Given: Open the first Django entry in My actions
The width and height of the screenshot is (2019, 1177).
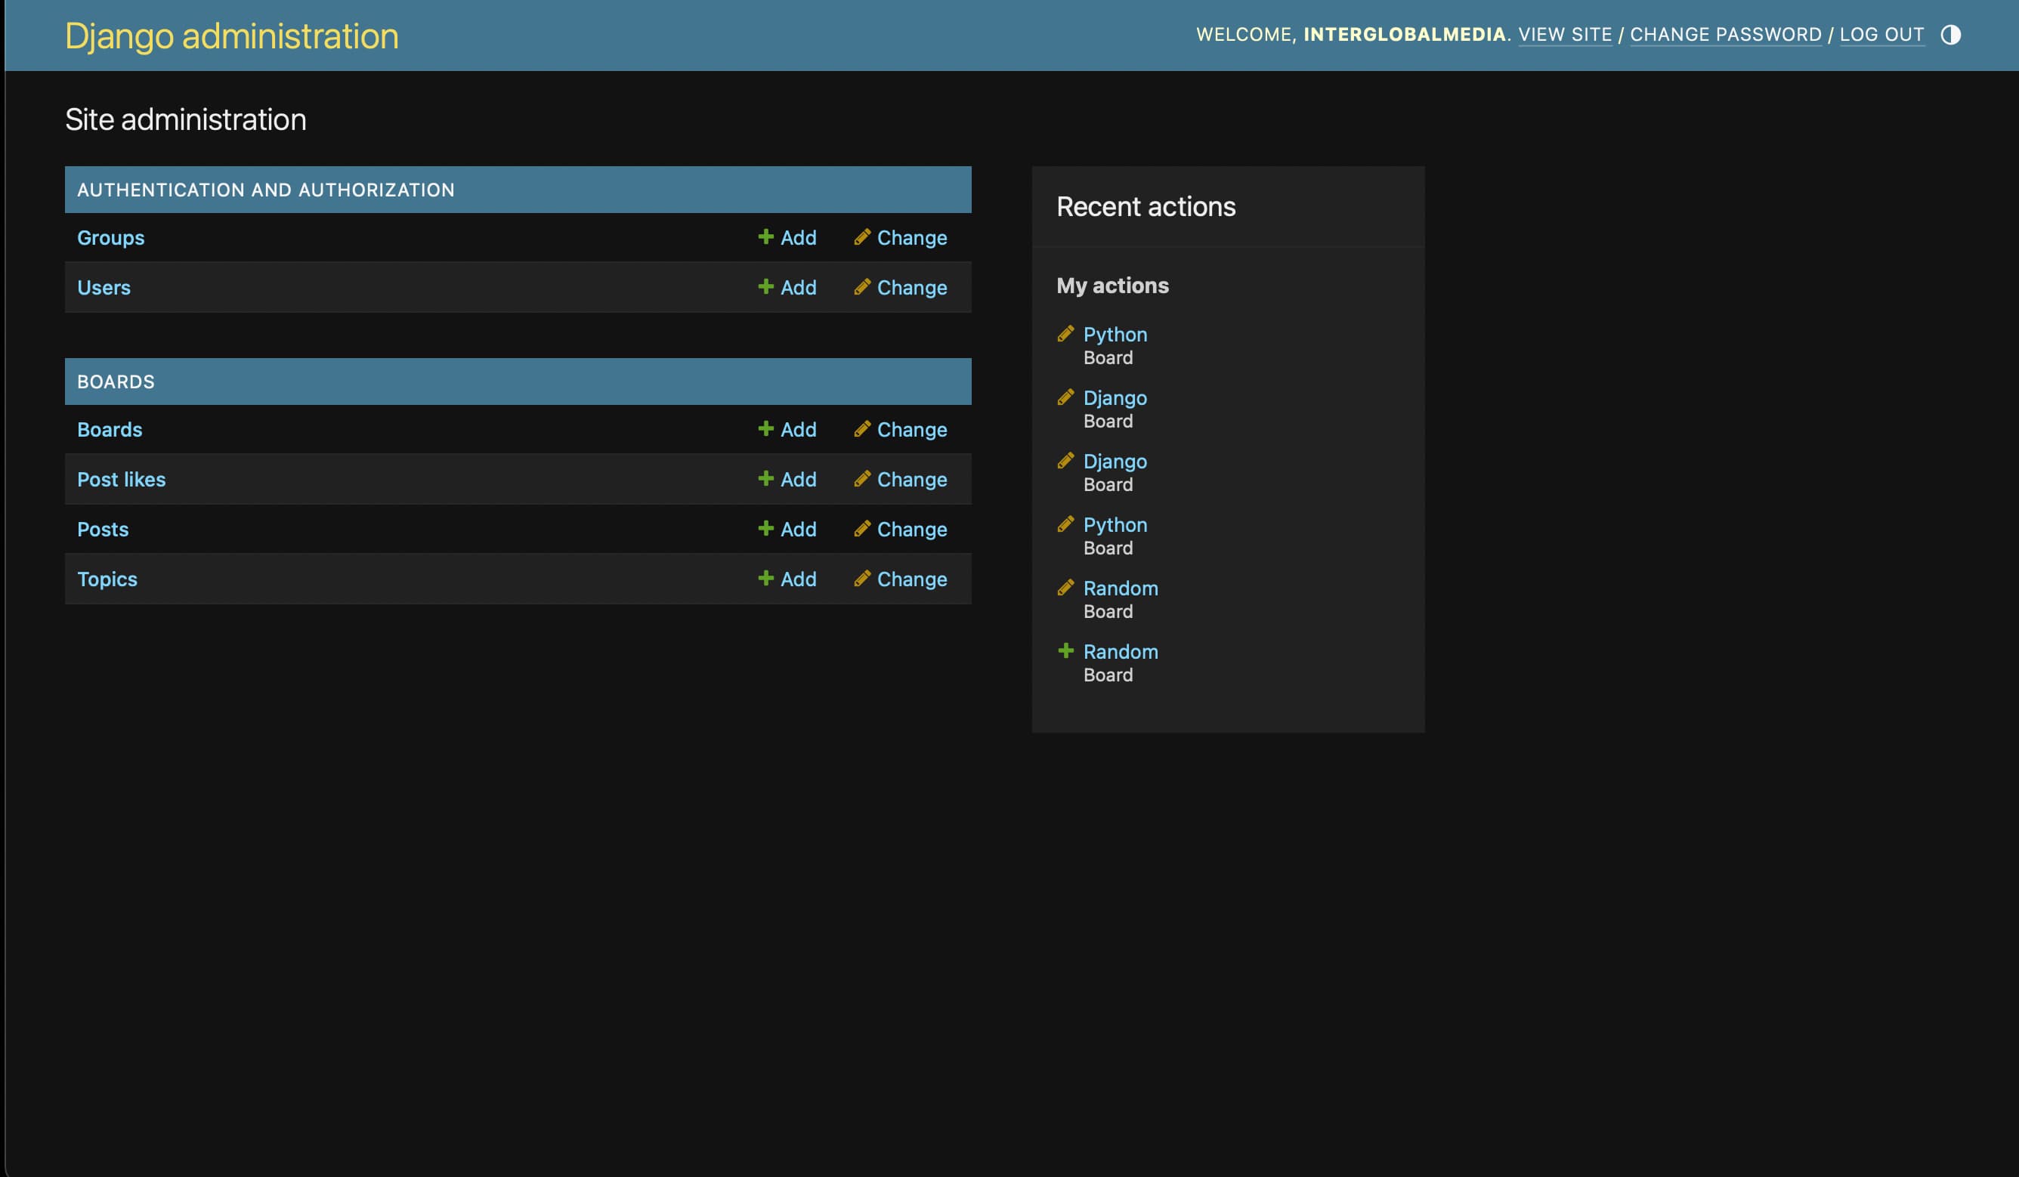Looking at the screenshot, I should click(1115, 397).
